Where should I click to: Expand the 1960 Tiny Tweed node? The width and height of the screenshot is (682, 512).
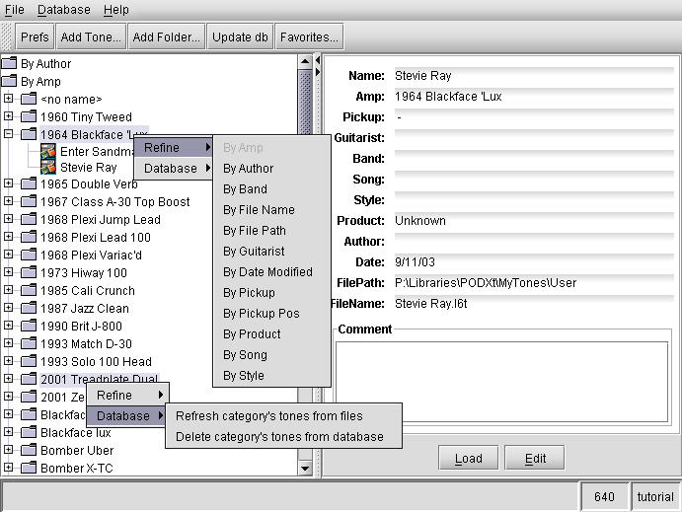9,117
